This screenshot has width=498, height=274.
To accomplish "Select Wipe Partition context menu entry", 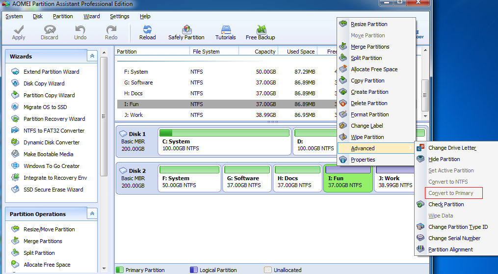I will 376,137.
